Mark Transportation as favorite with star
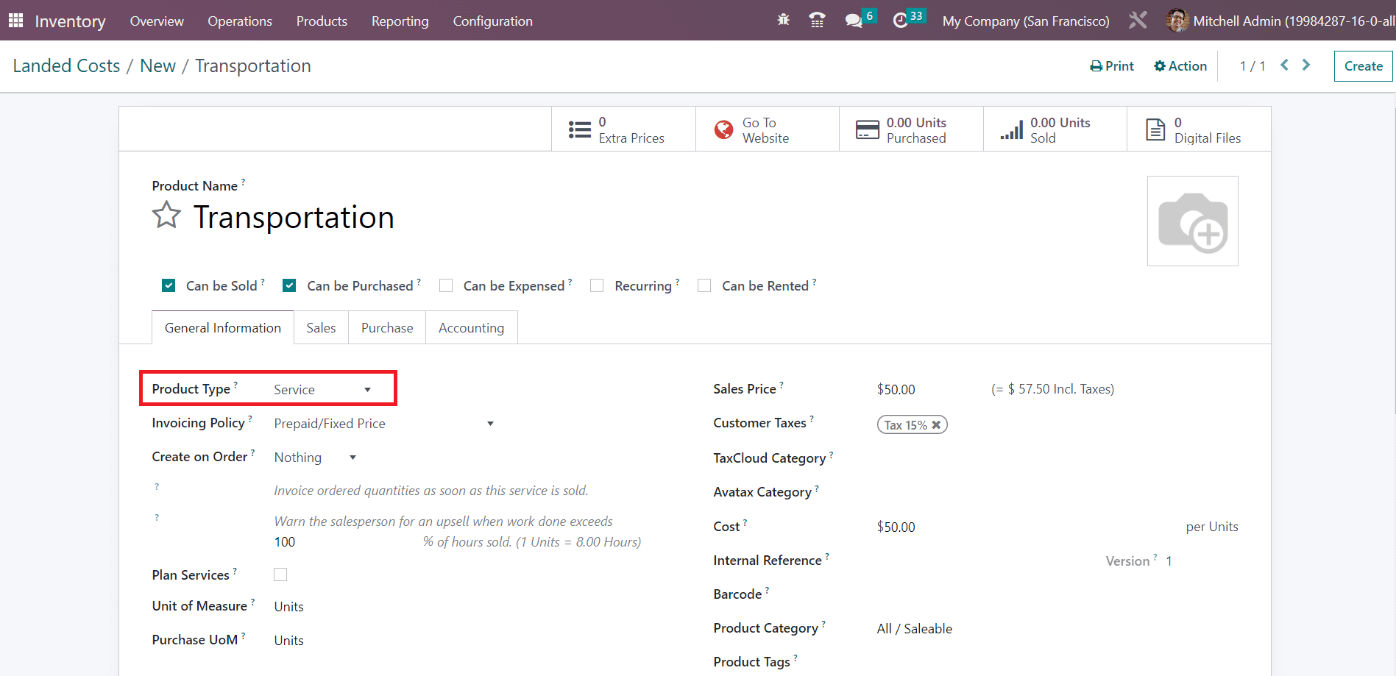 coord(166,216)
